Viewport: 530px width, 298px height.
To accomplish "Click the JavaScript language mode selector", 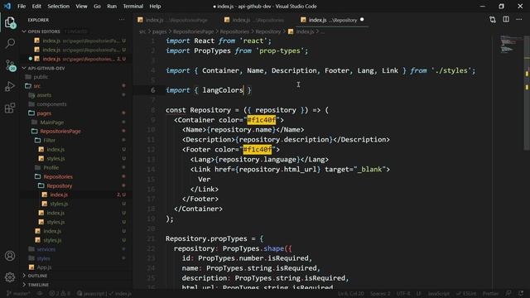I will click(439, 294).
